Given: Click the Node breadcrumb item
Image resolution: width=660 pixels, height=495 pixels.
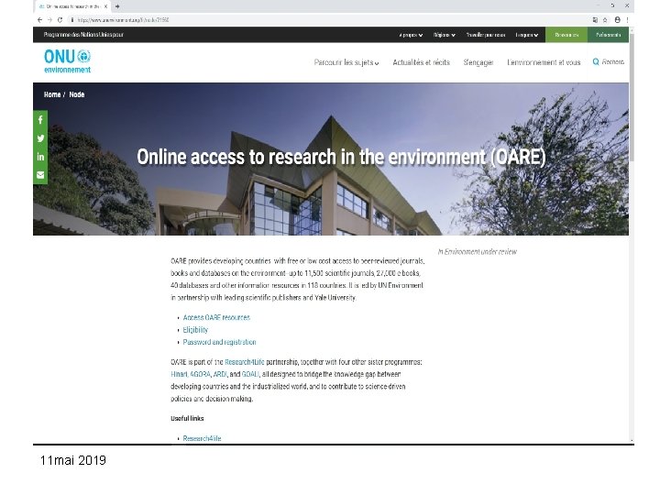Looking at the screenshot, I should pyautogui.click(x=77, y=94).
